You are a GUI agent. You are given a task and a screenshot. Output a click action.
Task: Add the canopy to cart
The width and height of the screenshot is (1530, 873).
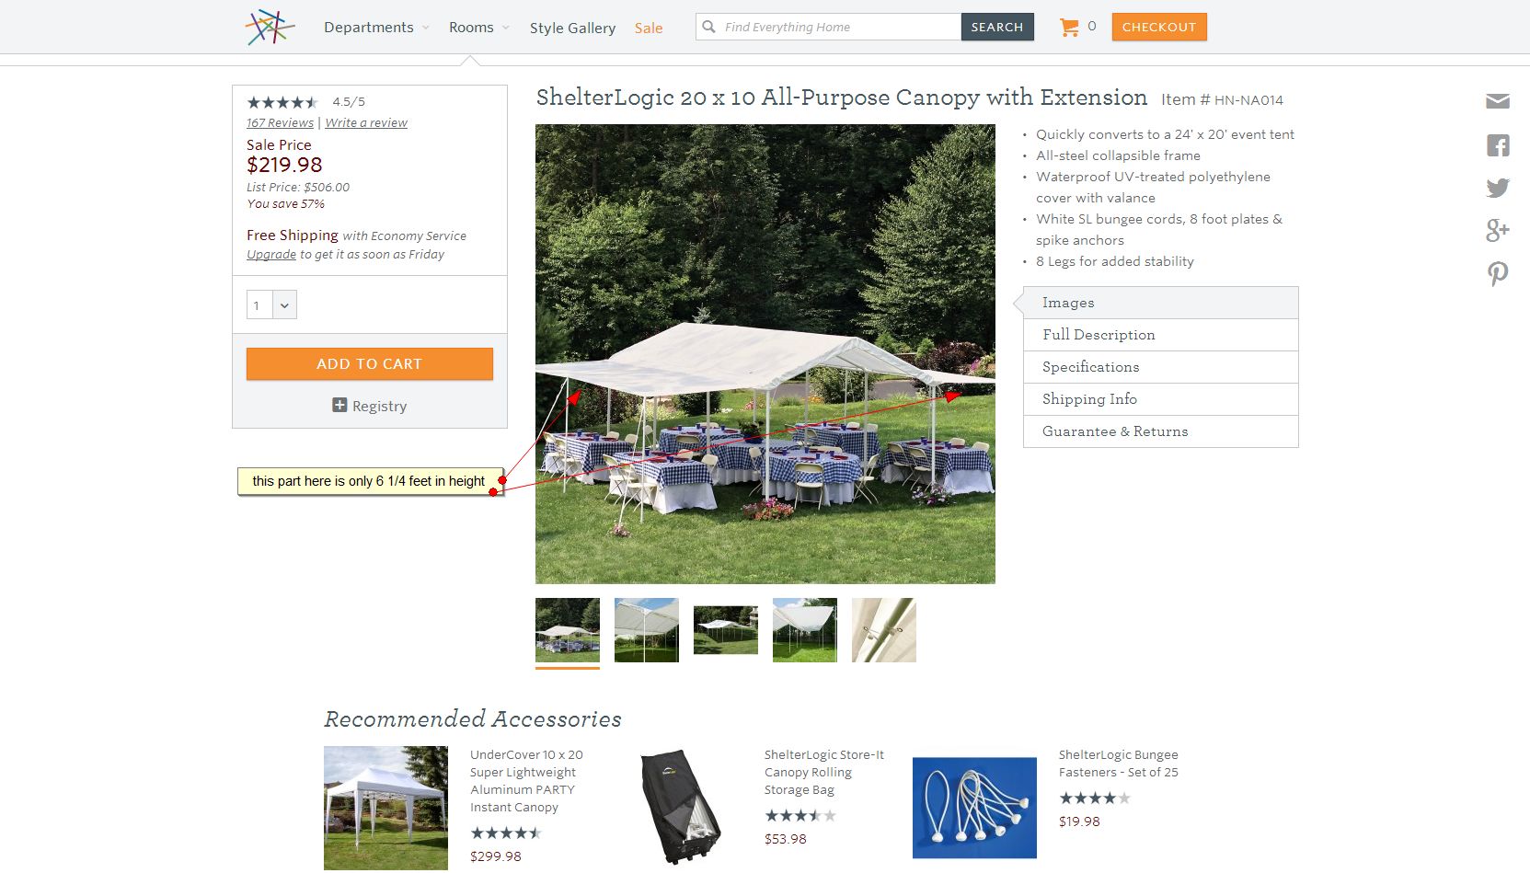[x=370, y=363]
